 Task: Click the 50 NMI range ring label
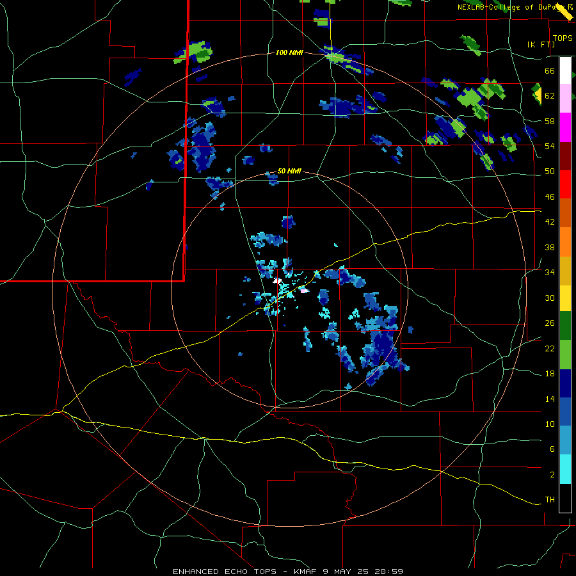[289, 171]
